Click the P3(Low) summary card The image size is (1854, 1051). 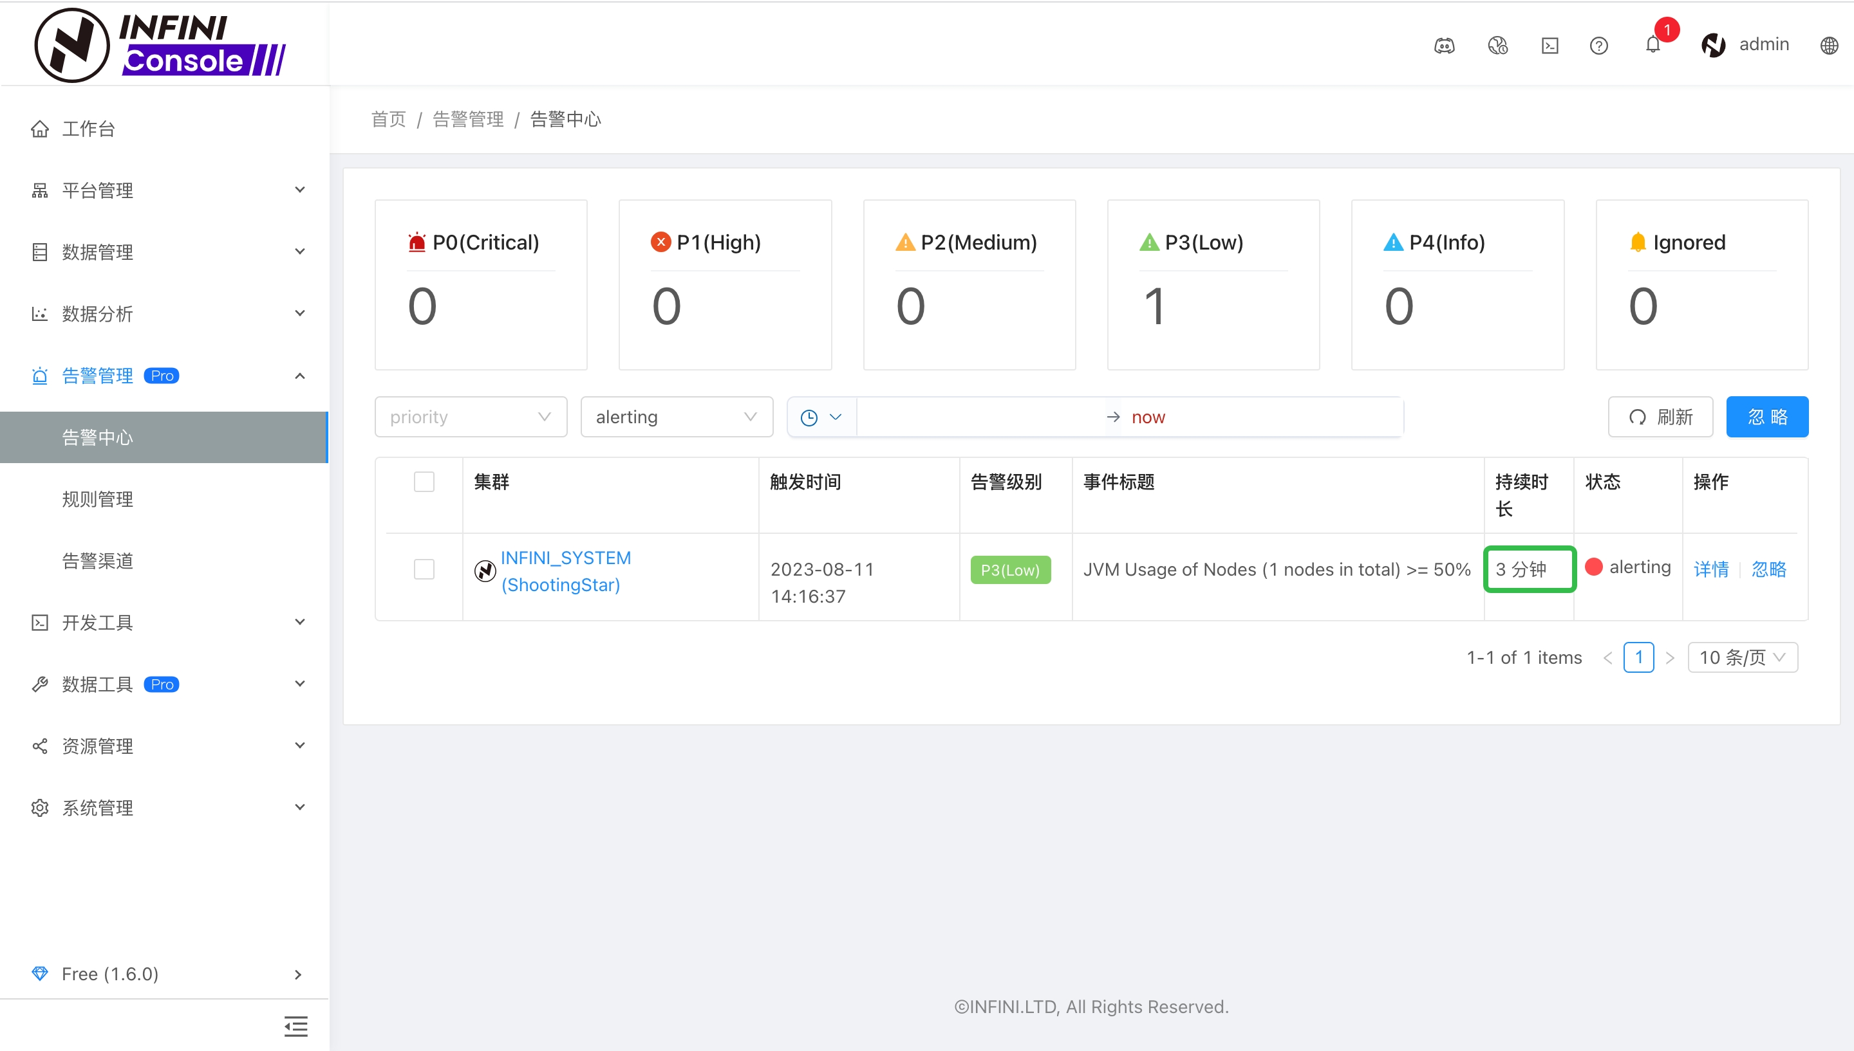coord(1213,284)
